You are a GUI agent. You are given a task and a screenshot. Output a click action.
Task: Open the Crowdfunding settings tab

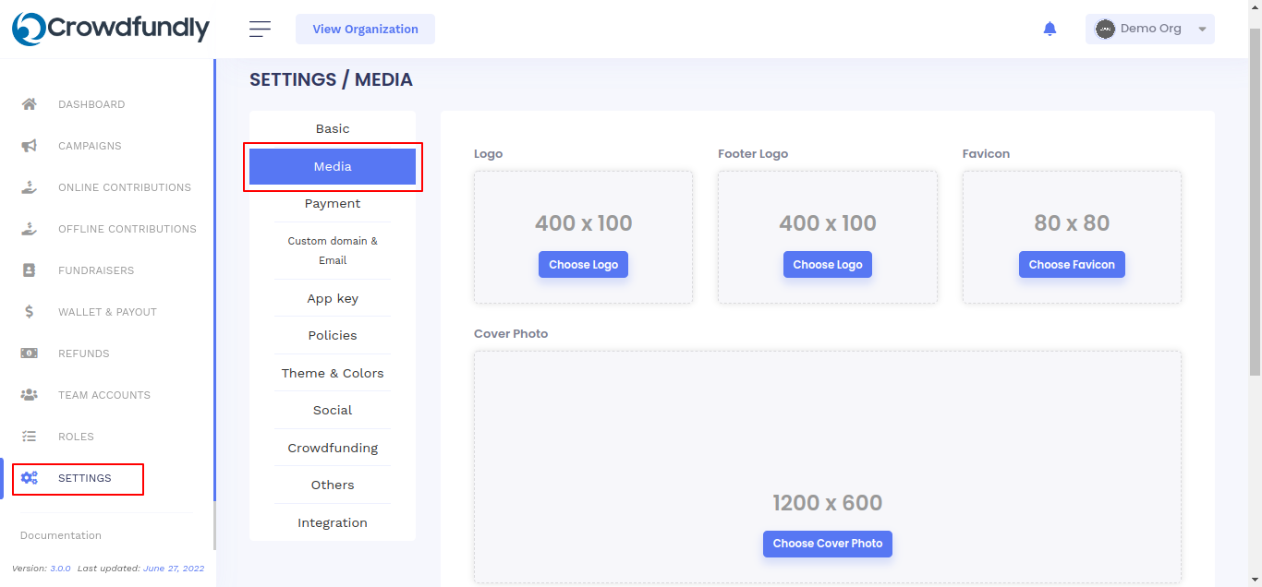(333, 448)
